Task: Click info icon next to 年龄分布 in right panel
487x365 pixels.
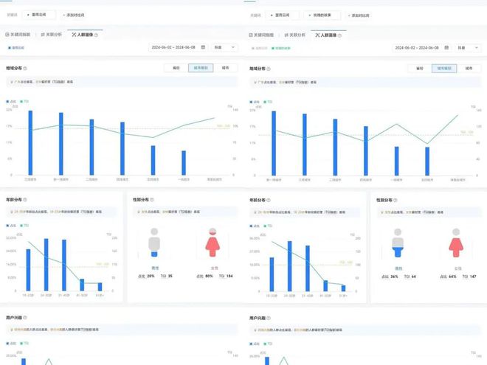Action: [x=269, y=200]
